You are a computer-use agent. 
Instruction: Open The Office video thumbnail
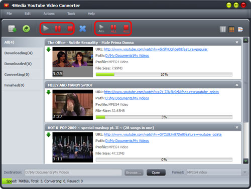coord(73,62)
